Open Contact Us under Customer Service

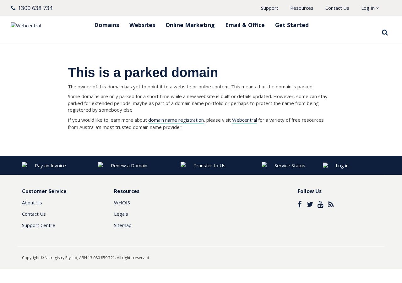(x=34, y=214)
